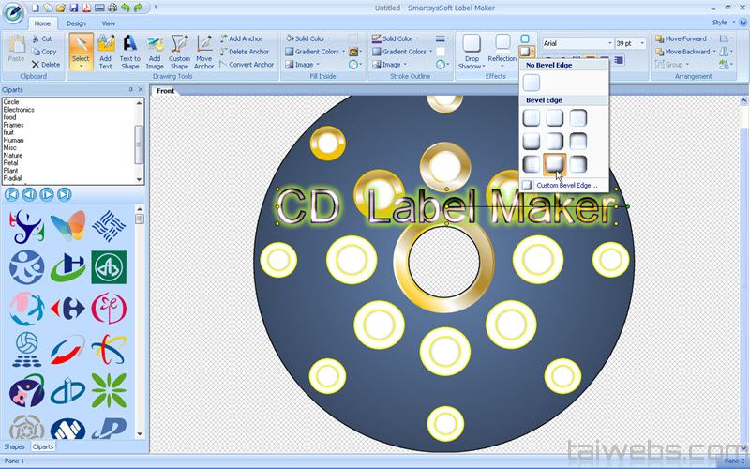This screenshot has height=469, width=750.
Task: Go to first clipart page
Action: [x=11, y=194]
